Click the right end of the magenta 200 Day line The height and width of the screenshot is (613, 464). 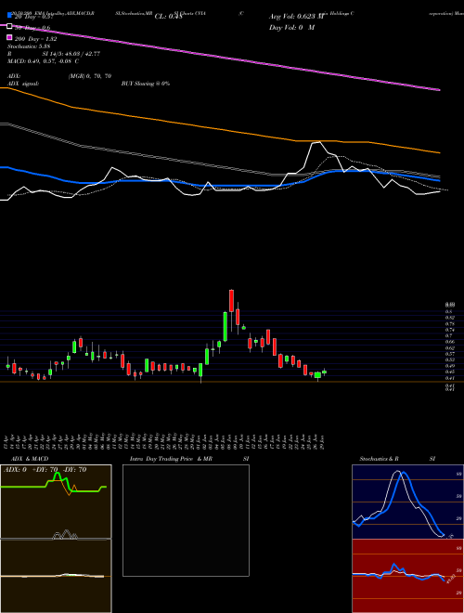(x=439, y=90)
